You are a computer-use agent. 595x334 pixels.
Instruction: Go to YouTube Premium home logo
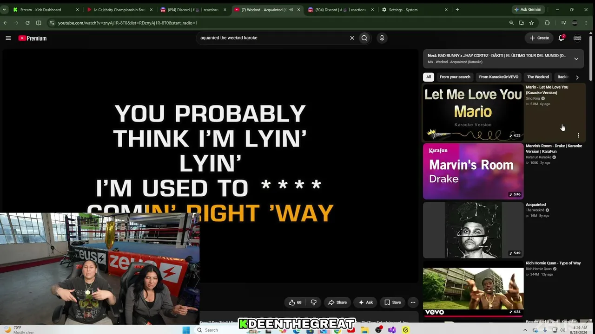point(33,38)
